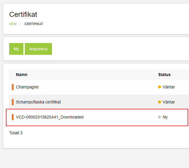
Task: Click the green Ny button
Action: point(16,49)
